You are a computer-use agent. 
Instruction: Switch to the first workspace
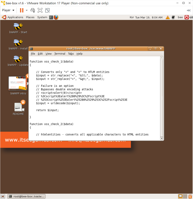[180, 196]
